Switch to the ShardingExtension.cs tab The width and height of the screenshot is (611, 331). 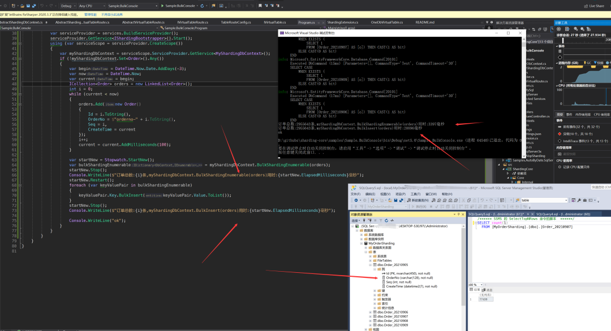[x=342, y=22]
